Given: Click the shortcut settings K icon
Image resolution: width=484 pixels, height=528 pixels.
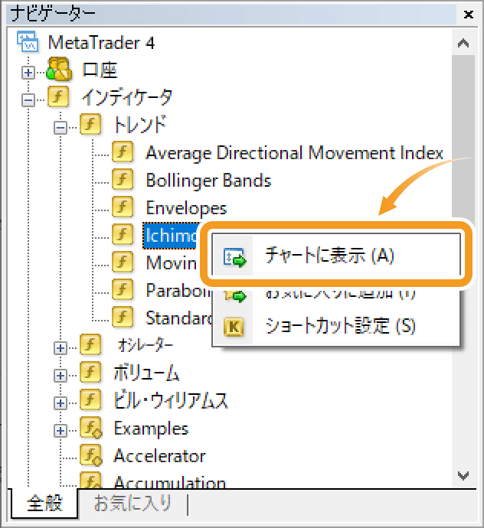Looking at the screenshot, I should point(234,327).
